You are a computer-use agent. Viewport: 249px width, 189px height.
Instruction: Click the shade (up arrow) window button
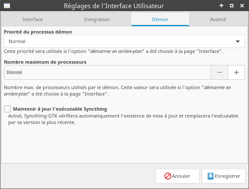(x=221, y=6)
